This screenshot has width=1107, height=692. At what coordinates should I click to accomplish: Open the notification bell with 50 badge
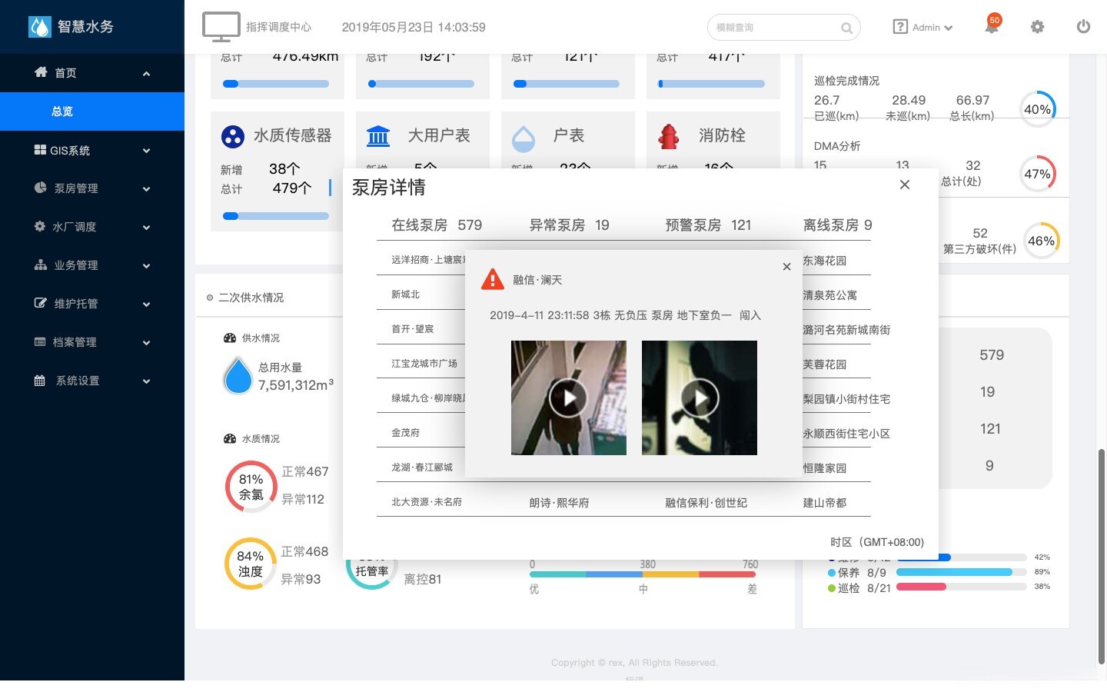991,26
